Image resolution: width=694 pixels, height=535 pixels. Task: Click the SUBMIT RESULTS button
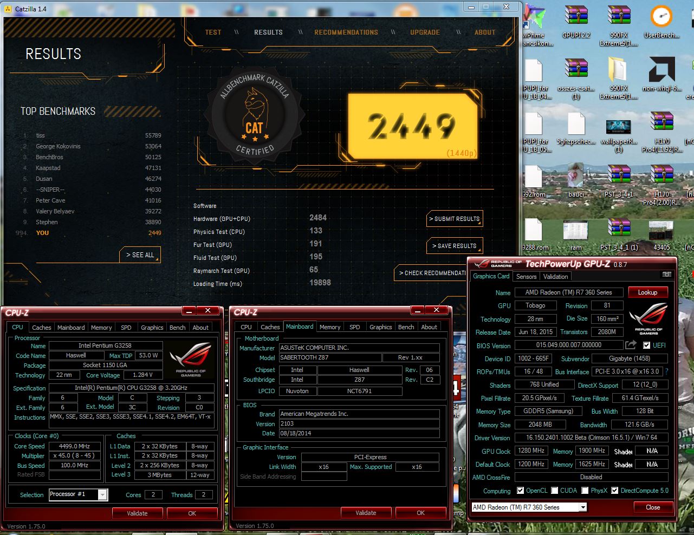455,219
